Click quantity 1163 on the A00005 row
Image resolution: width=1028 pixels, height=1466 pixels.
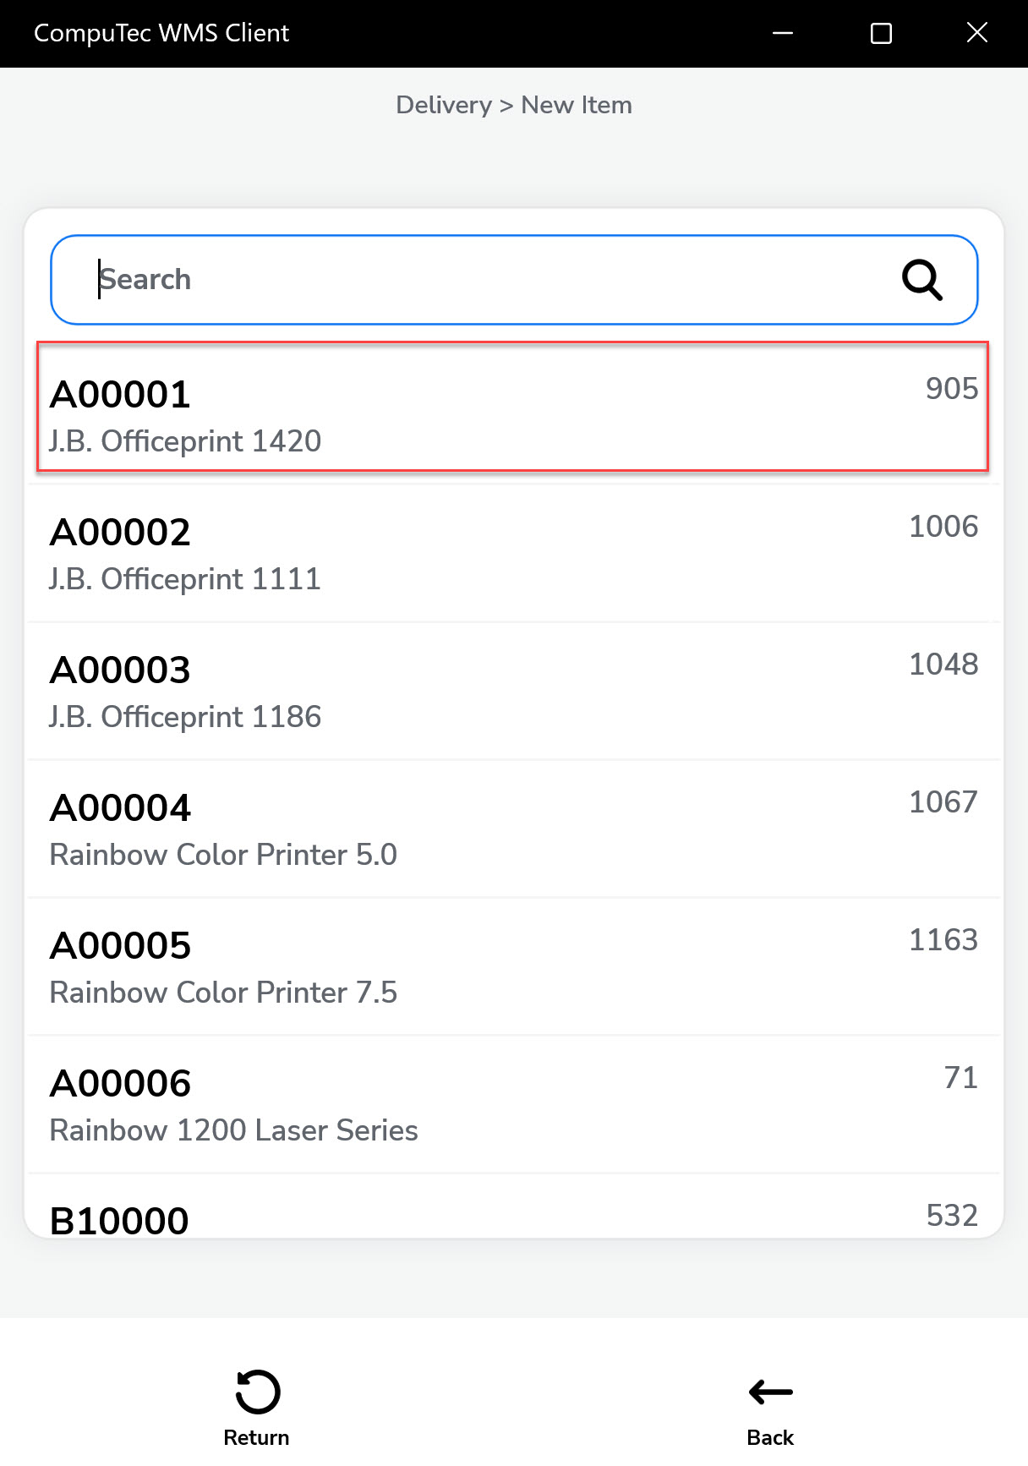[x=943, y=940]
